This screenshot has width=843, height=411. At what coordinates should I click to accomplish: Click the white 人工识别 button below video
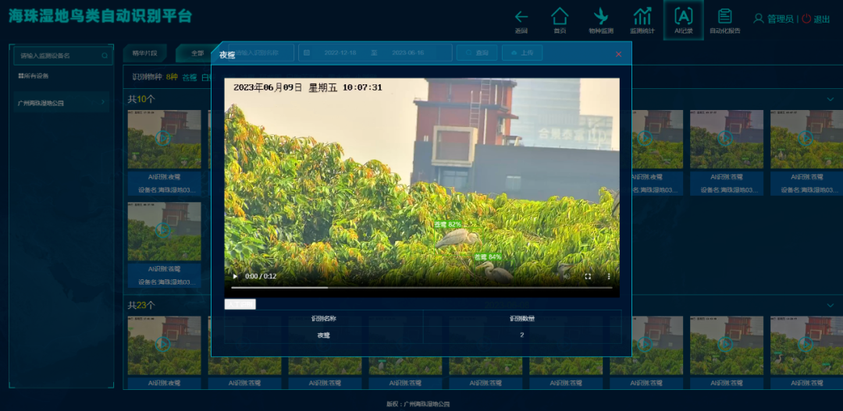click(240, 304)
